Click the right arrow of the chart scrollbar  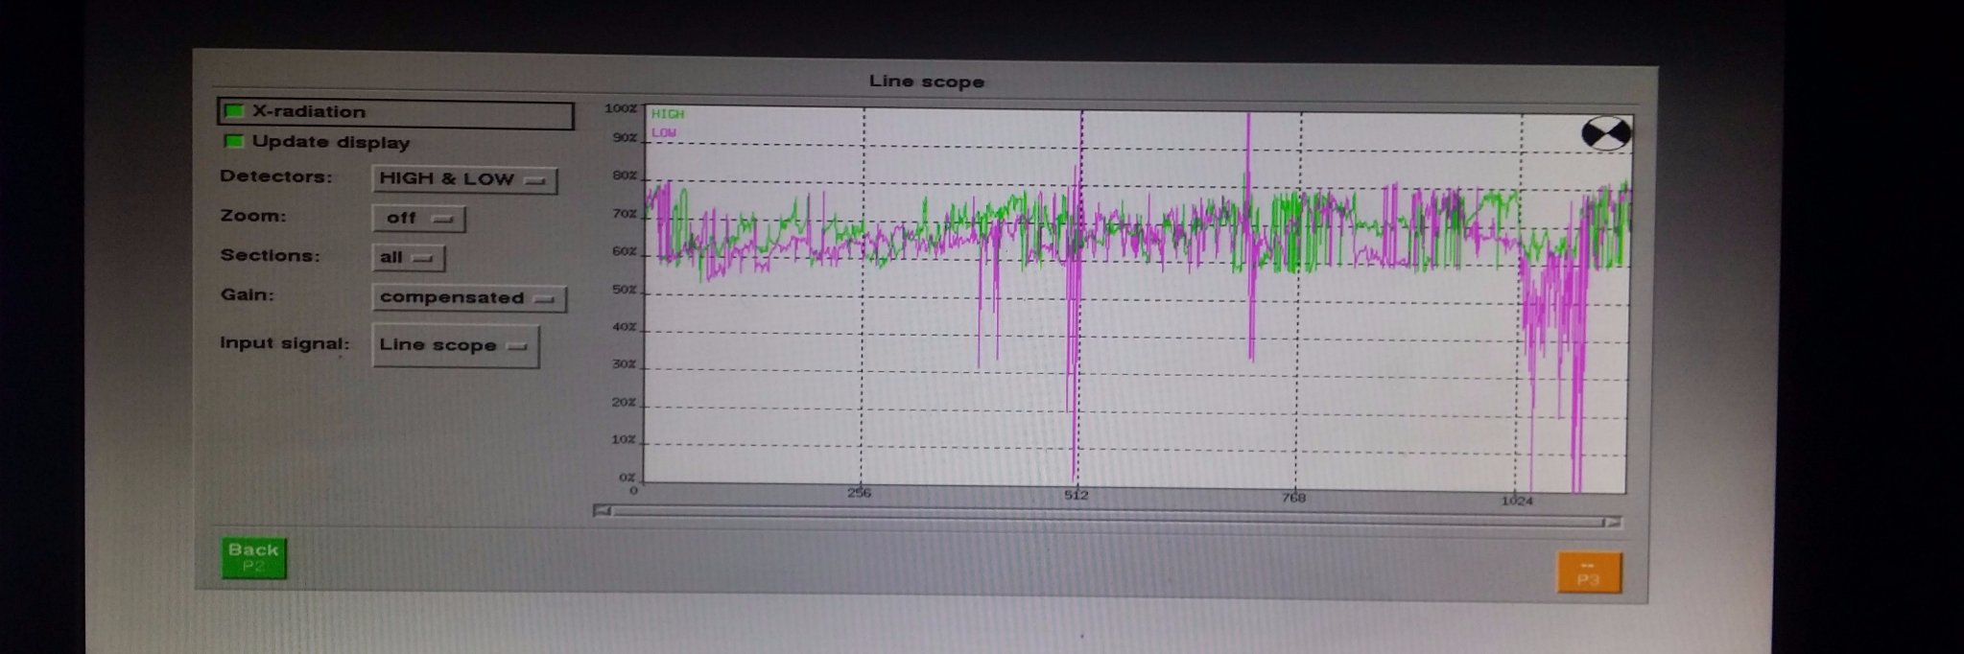tap(1612, 522)
